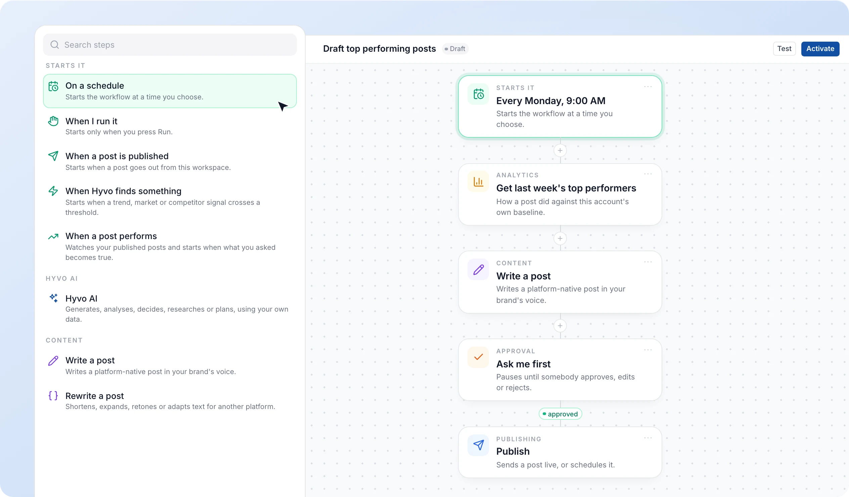Image resolution: width=849 pixels, height=497 pixels.
Task: Click the search magnifier icon
Action: click(x=55, y=45)
